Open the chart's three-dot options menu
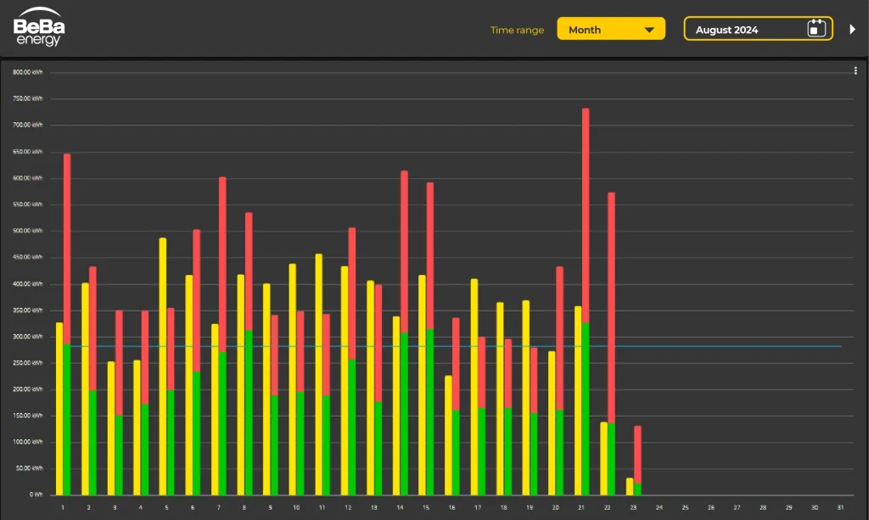The height and width of the screenshot is (520, 869). click(855, 71)
